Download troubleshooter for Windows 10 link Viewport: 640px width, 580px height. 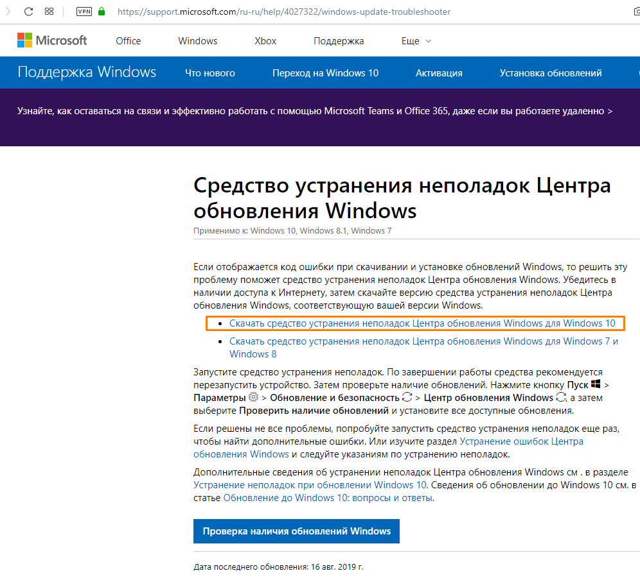click(x=422, y=323)
